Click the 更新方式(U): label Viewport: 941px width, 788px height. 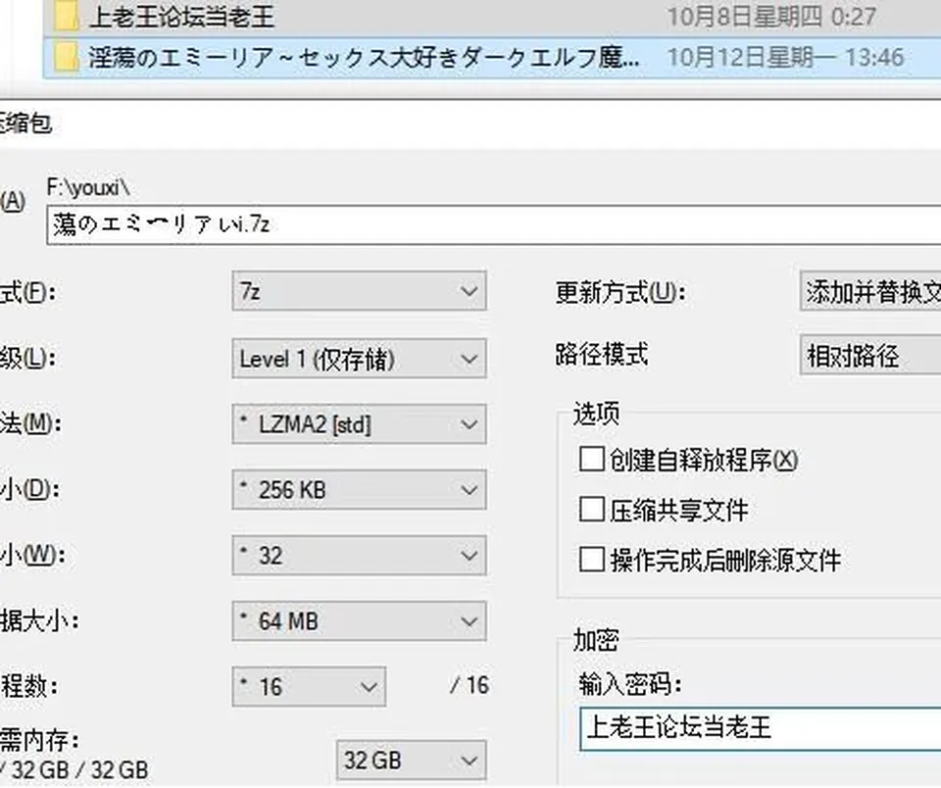click(x=620, y=293)
